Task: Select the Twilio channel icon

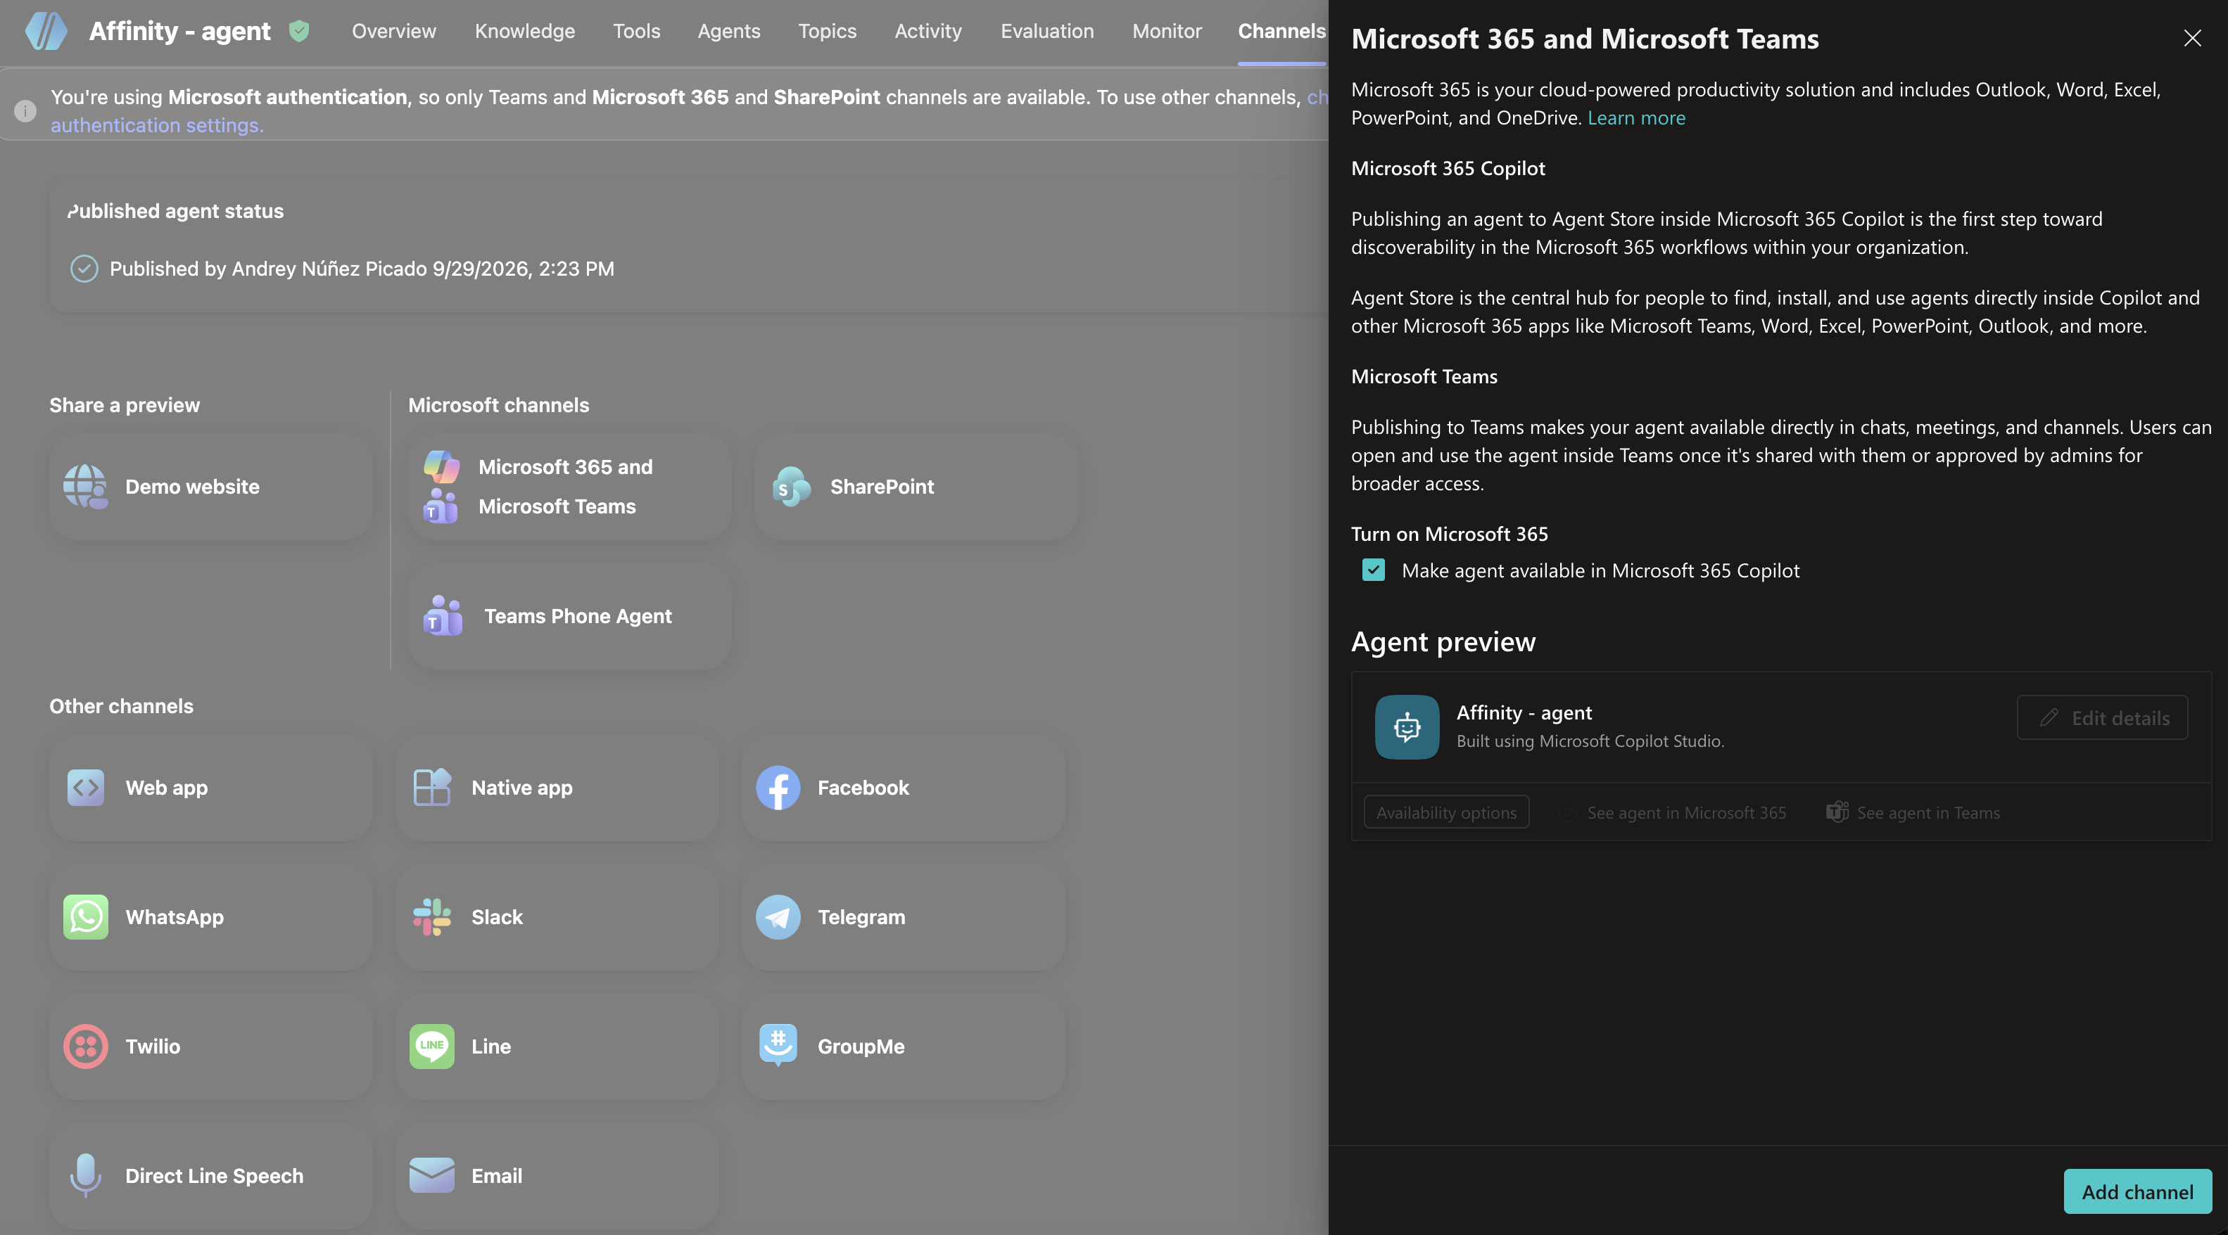Action: click(x=86, y=1047)
